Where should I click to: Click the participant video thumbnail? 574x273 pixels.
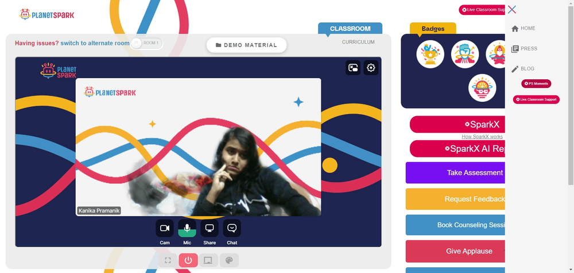tap(199, 147)
